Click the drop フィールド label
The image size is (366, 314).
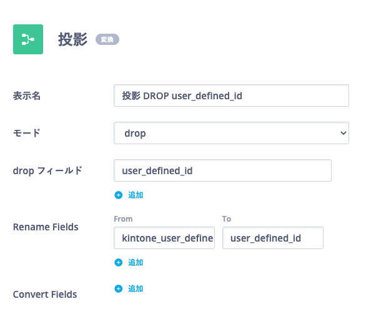coord(47,171)
